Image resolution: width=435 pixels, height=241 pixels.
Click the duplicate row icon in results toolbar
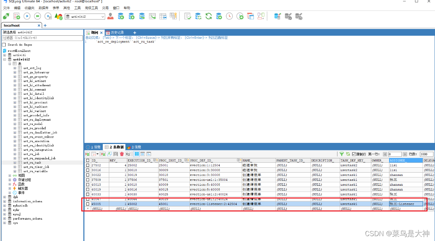click(110, 154)
